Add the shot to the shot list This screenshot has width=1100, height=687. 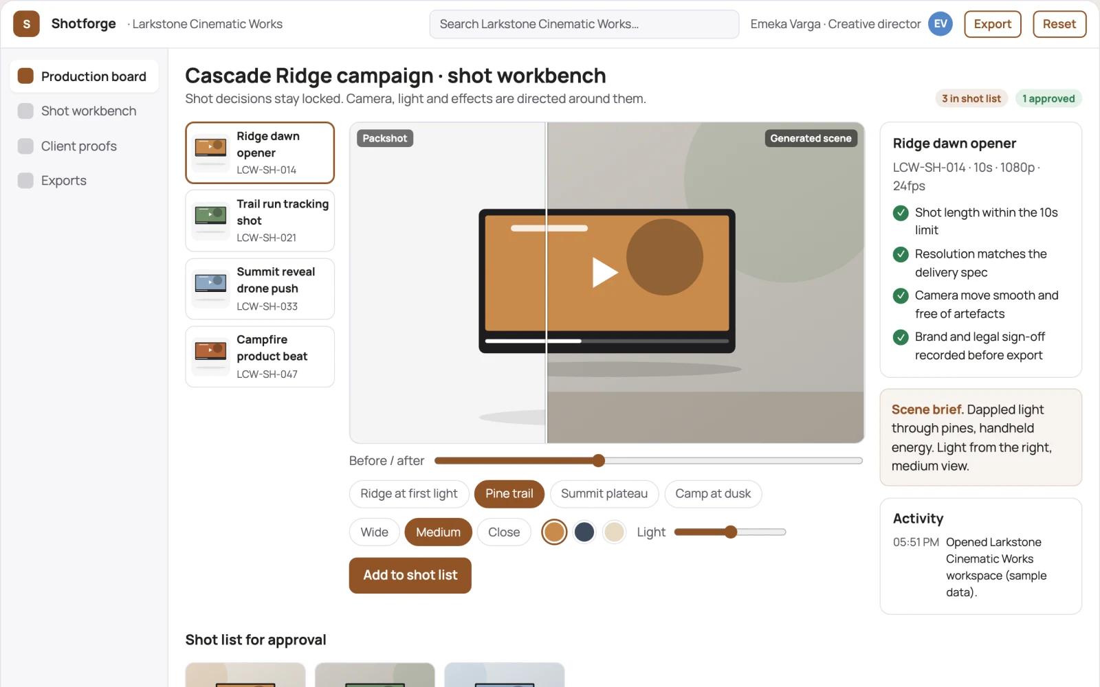point(410,576)
